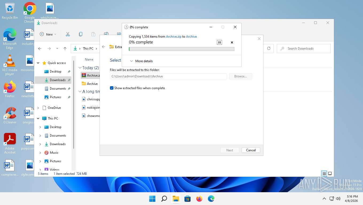Switch to details view layout
This screenshot has height=205, width=363.
click(x=324, y=174)
